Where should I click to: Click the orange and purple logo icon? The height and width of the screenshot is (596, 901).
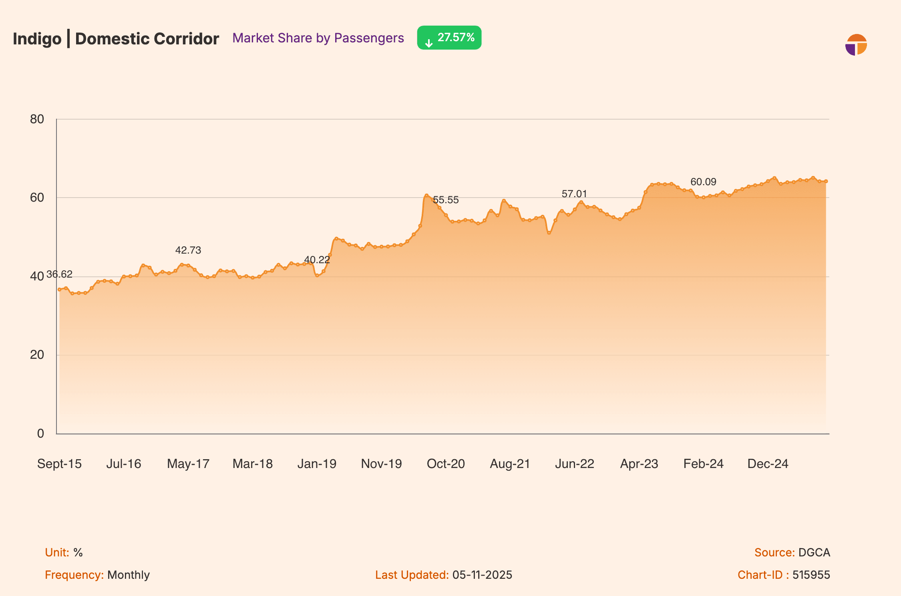[856, 45]
